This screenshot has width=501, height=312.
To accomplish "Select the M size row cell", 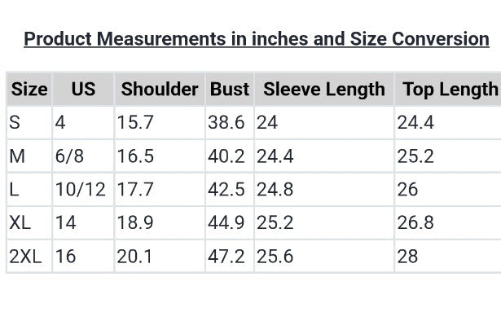I will click(29, 156).
